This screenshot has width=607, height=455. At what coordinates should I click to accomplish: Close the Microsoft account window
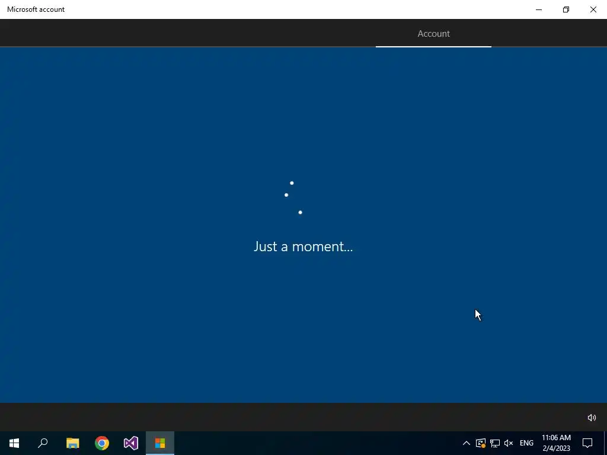(x=593, y=9)
